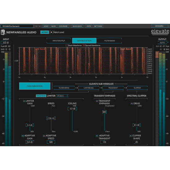Save the preset with SAVE button
Viewport: 170px width, 170px height.
[x=53, y=26]
